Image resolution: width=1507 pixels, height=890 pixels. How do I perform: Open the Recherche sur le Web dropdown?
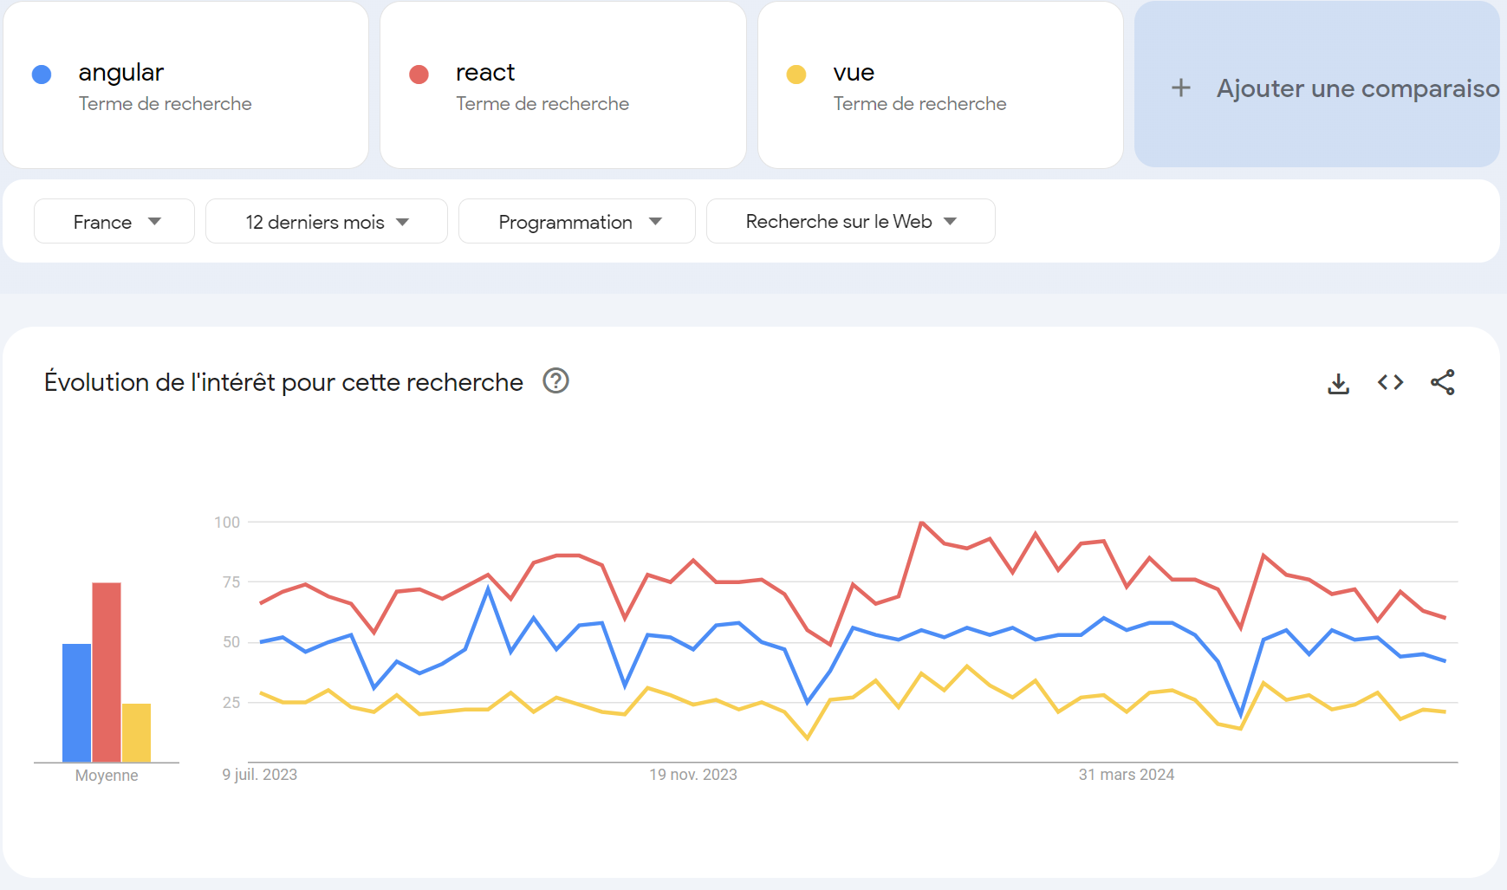tap(850, 221)
